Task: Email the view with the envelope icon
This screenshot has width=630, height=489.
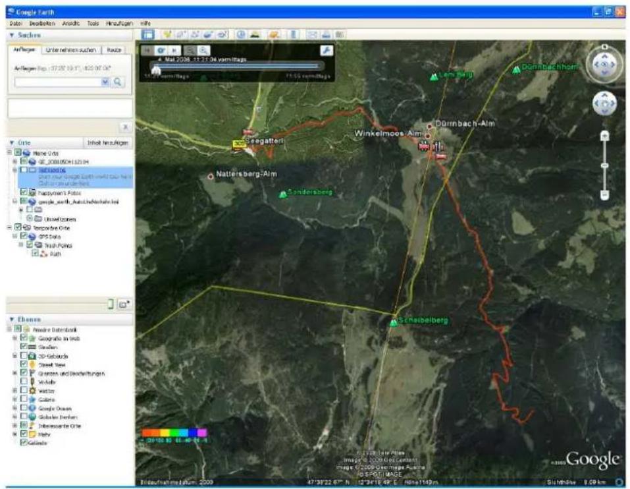Action: click(x=312, y=34)
